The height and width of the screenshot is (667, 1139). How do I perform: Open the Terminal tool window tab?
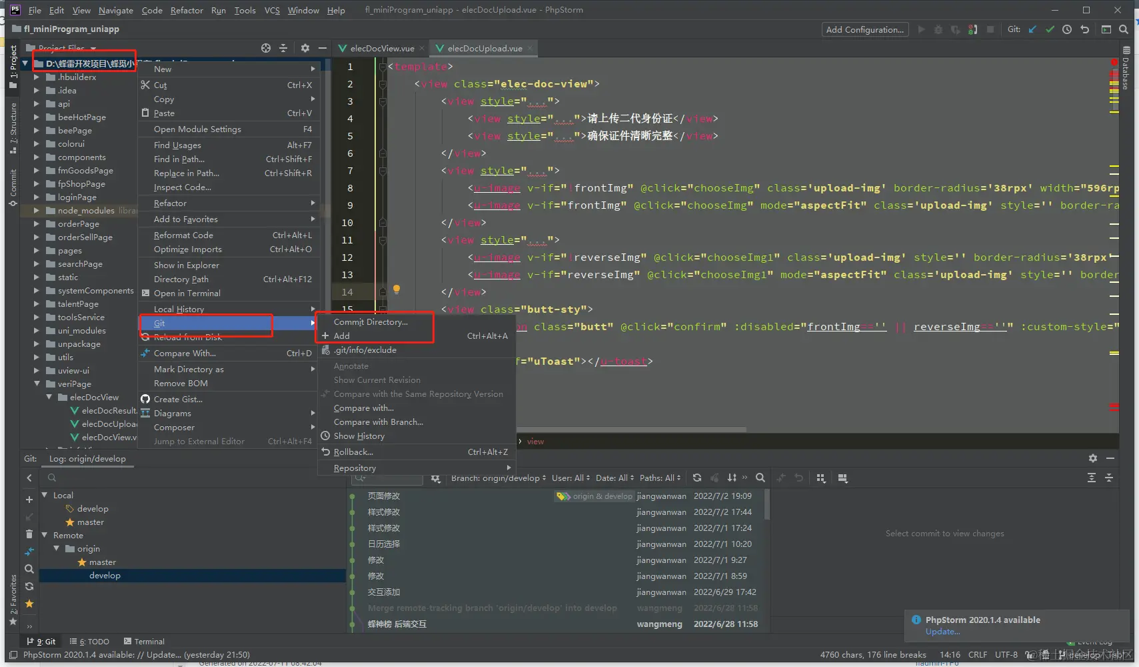pos(144,642)
